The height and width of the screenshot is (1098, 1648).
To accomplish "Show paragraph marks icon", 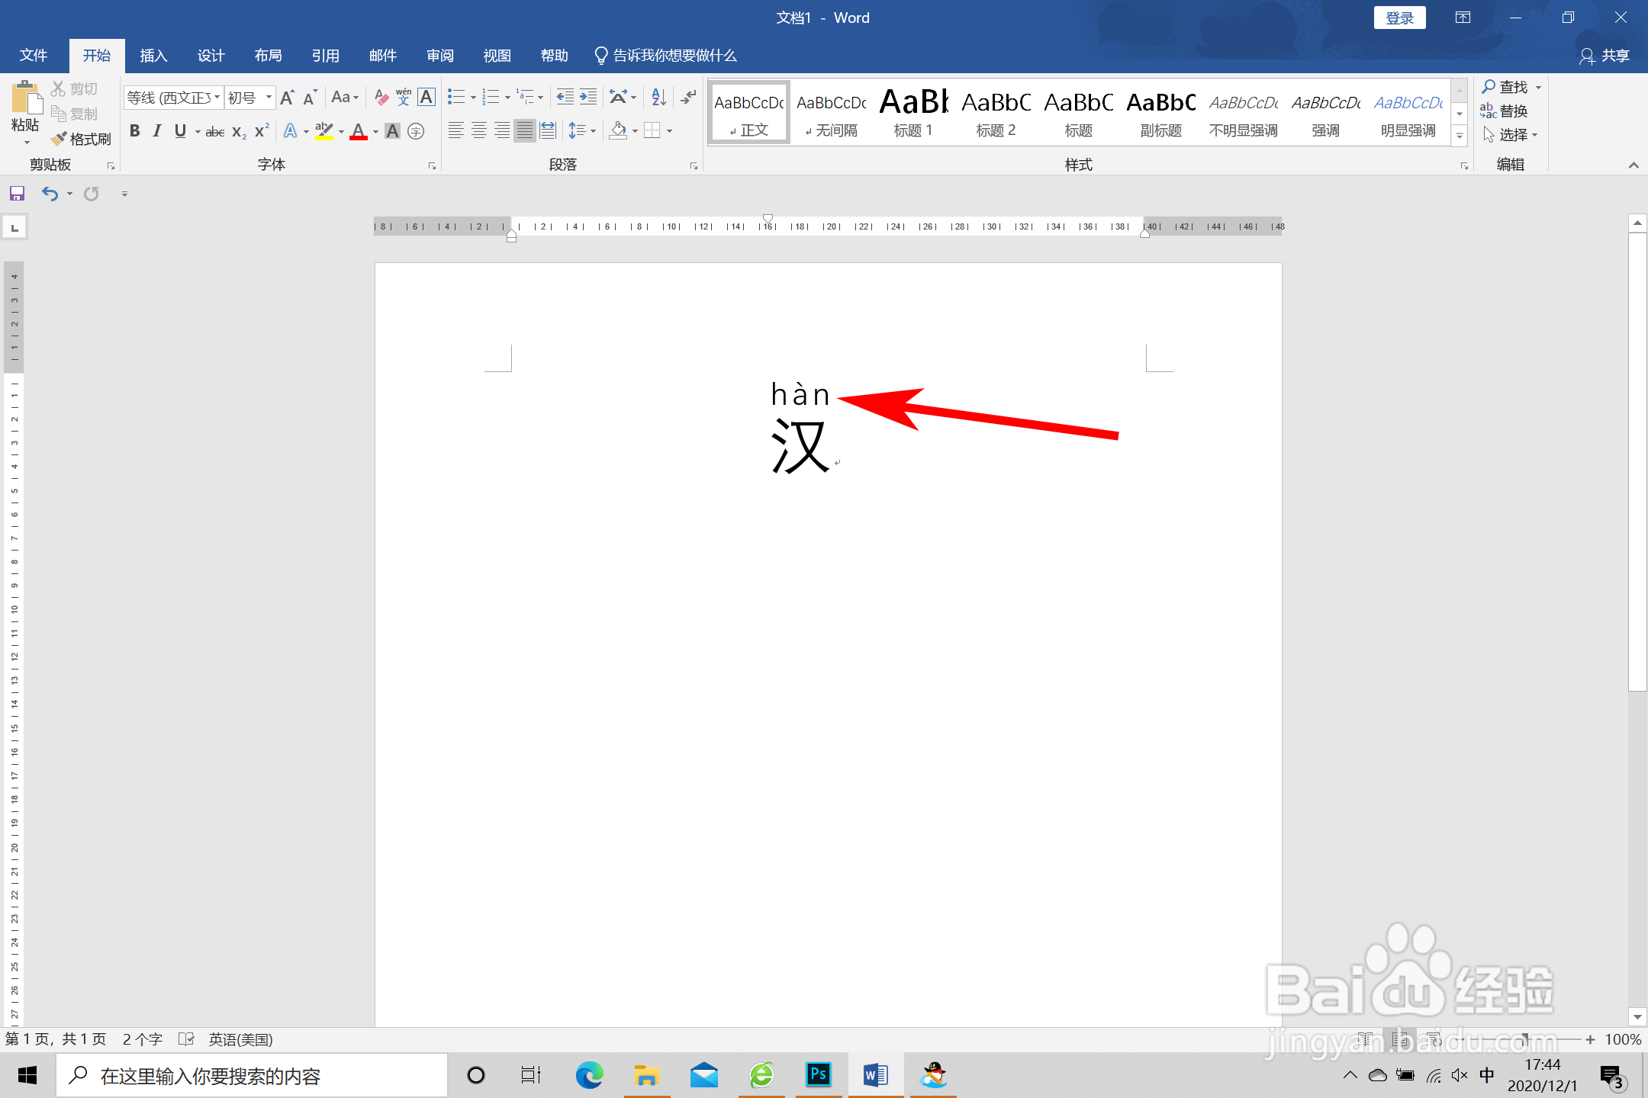I will point(688,98).
